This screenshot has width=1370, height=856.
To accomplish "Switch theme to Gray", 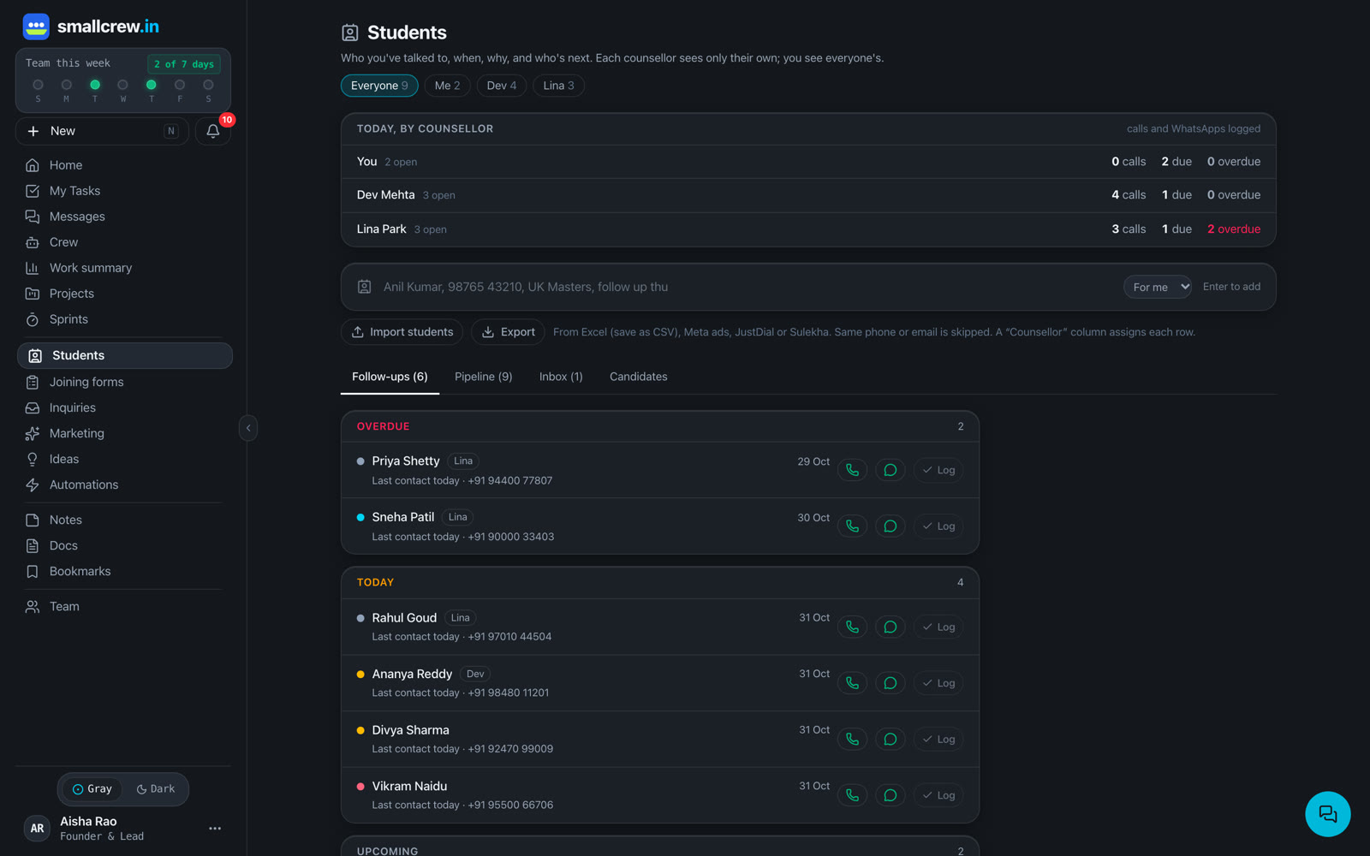I will click(92, 789).
